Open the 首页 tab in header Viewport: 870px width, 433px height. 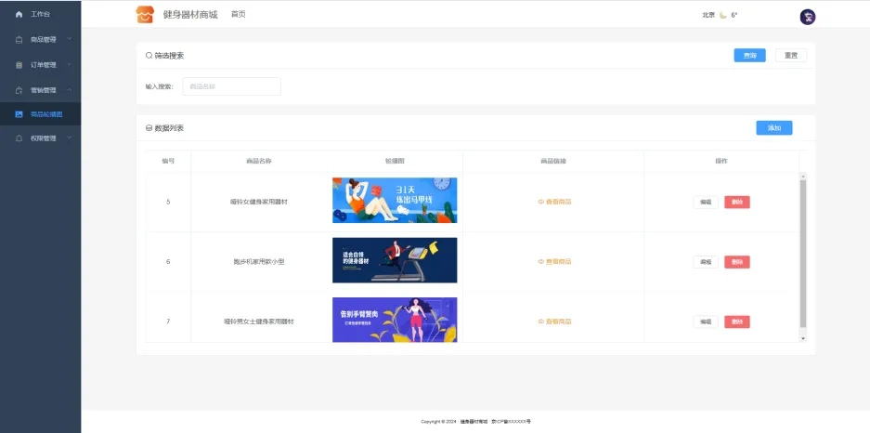(x=238, y=15)
